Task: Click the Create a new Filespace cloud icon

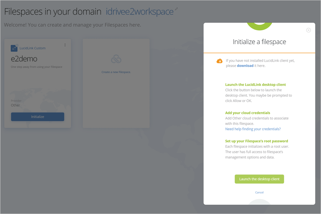Action: [116, 59]
